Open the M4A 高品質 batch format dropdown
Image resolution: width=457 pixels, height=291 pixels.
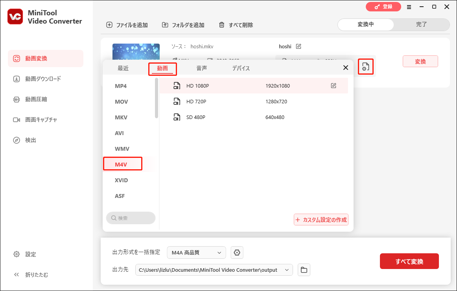[196, 253]
